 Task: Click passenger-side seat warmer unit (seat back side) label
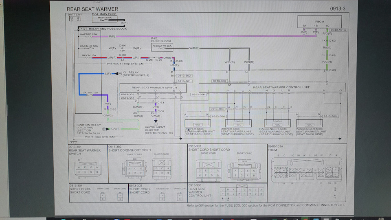311,132
